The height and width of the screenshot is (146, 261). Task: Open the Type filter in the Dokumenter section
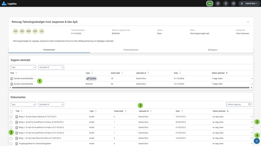(x=23, y=104)
